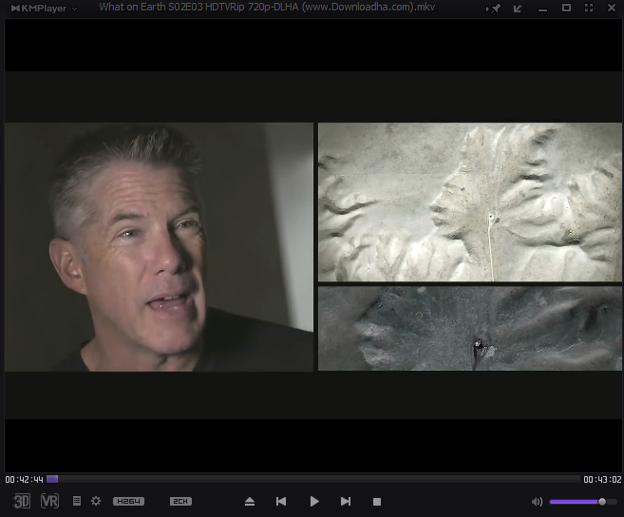Click the 2CH audio channel badge
Image resolution: width=624 pixels, height=517 pixels.
click(x=180, y=501)
